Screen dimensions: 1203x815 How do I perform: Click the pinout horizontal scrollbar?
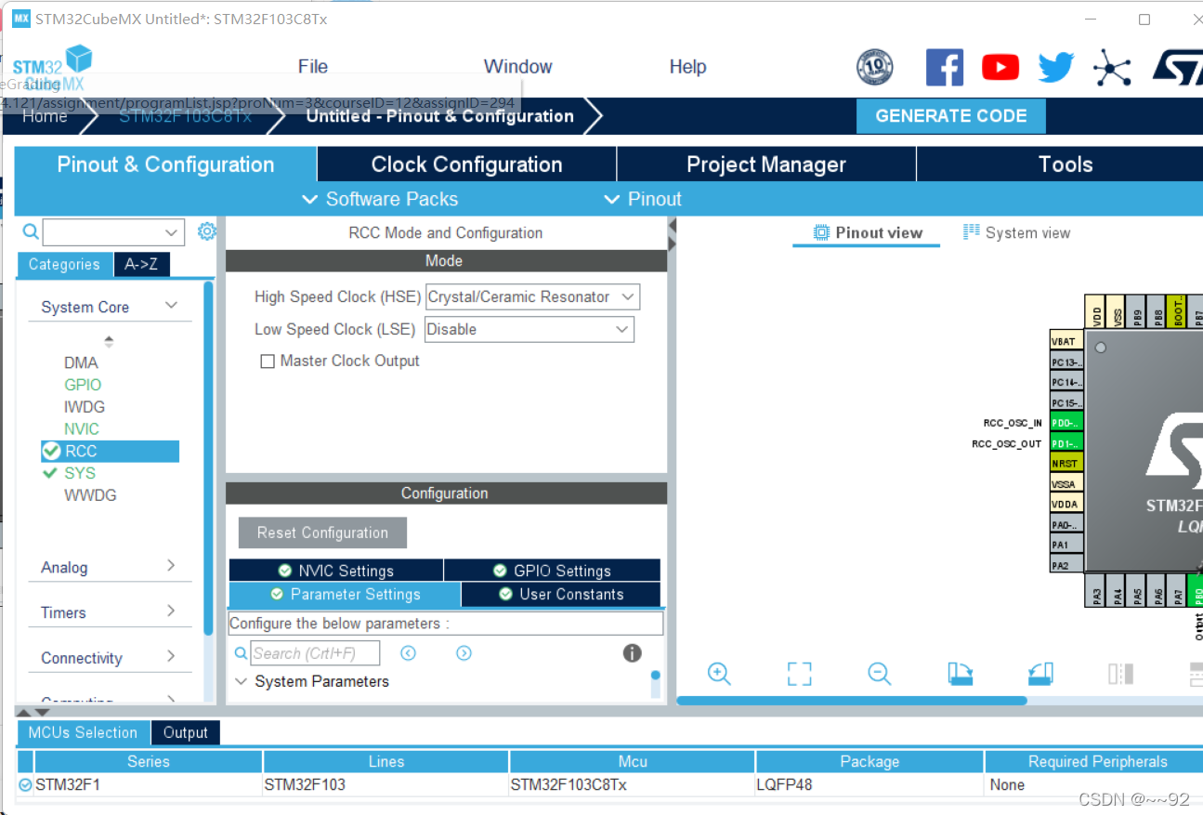[852, 701]
